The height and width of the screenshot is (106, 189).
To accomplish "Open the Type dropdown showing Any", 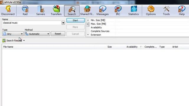I will (13, 34).
